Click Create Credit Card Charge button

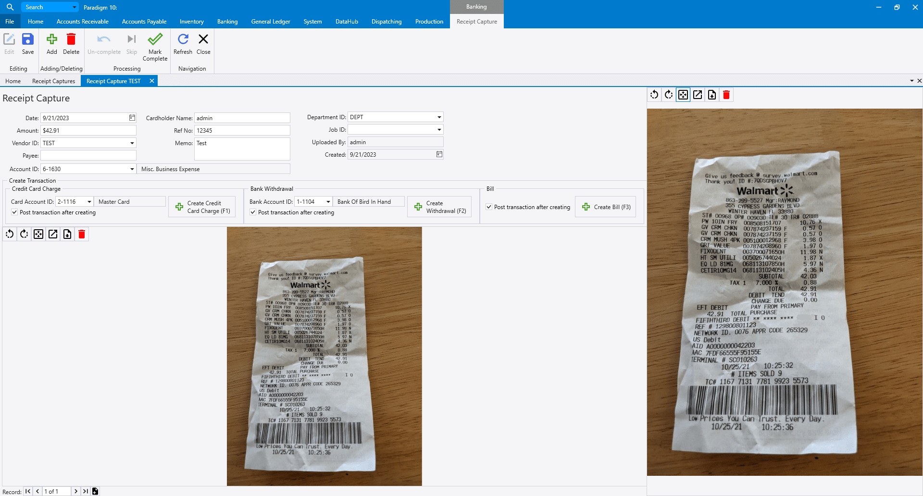pyautogui.click(x=202, y=207)
